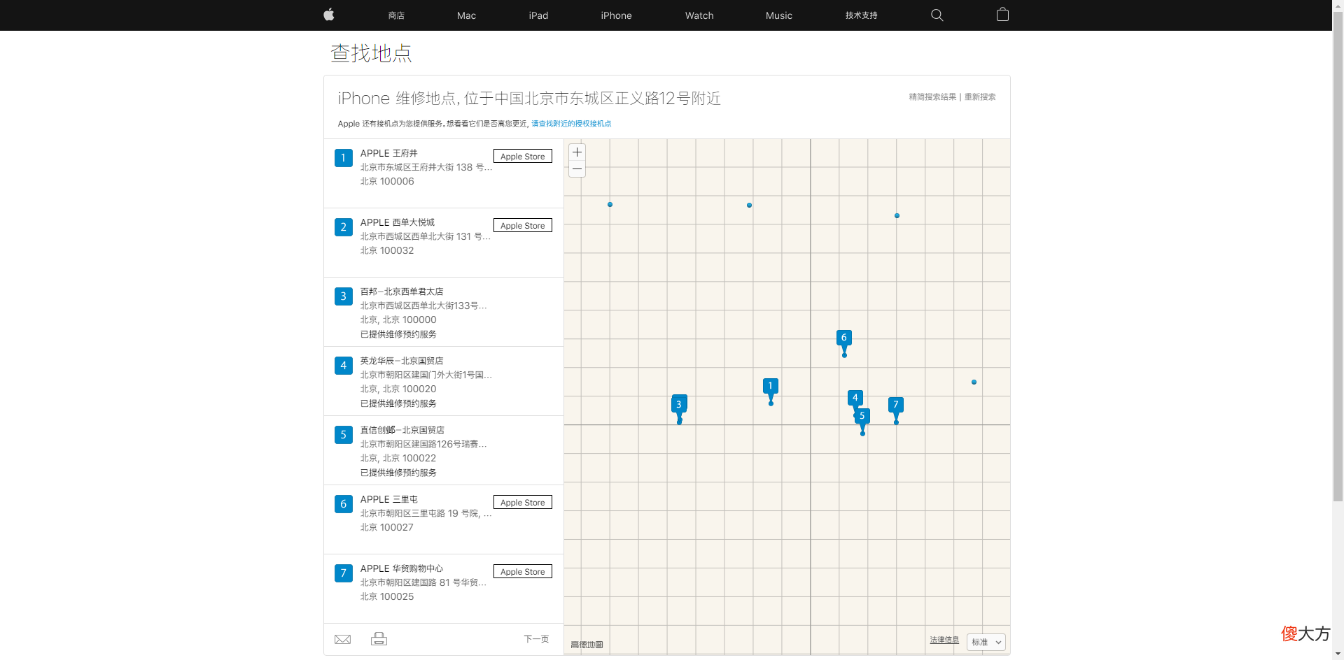Click the number 5 badge for 直信创邺

344,435
